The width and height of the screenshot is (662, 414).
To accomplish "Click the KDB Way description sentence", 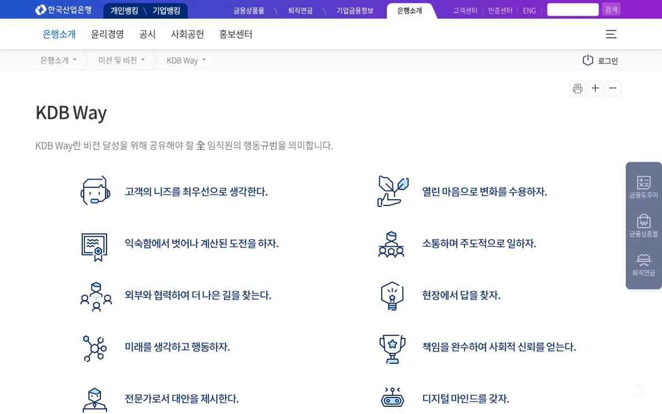I will (184, 145).
